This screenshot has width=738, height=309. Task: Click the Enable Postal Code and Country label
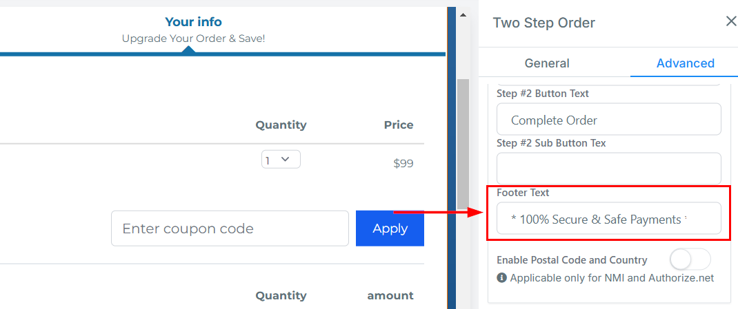tap(572, 260)
